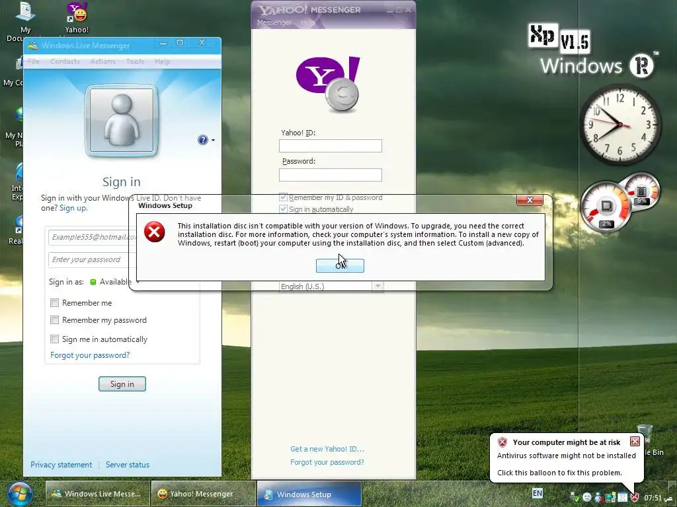Toggle the Remember me checkbox

click(x=54, y=302)
